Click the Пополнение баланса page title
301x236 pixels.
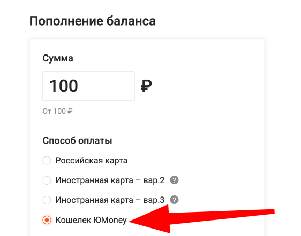tap(93, 21)
